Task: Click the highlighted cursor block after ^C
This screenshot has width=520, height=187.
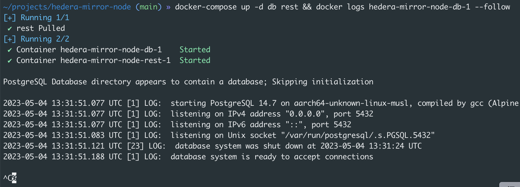Action: (14, 178)
